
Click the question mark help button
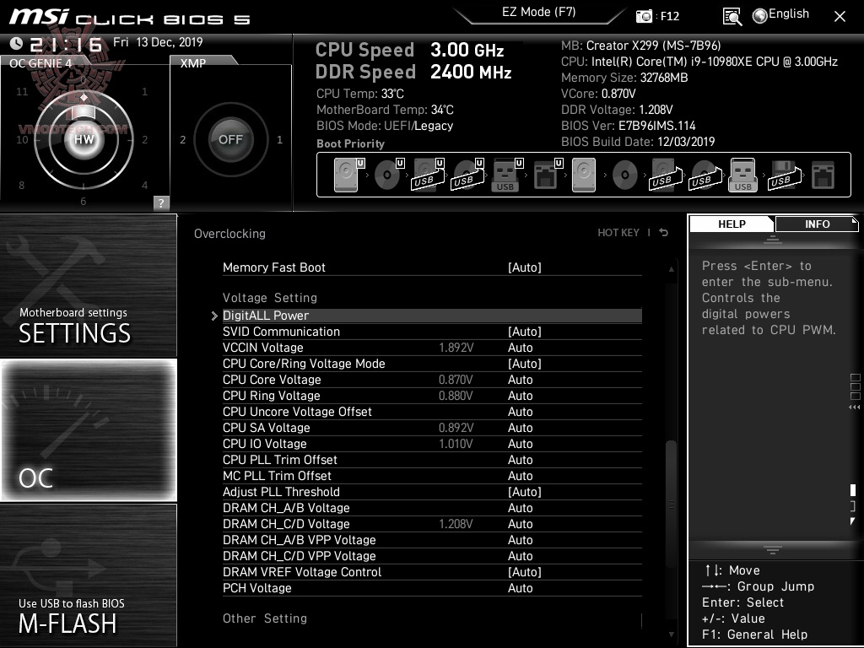click(160, 202)
